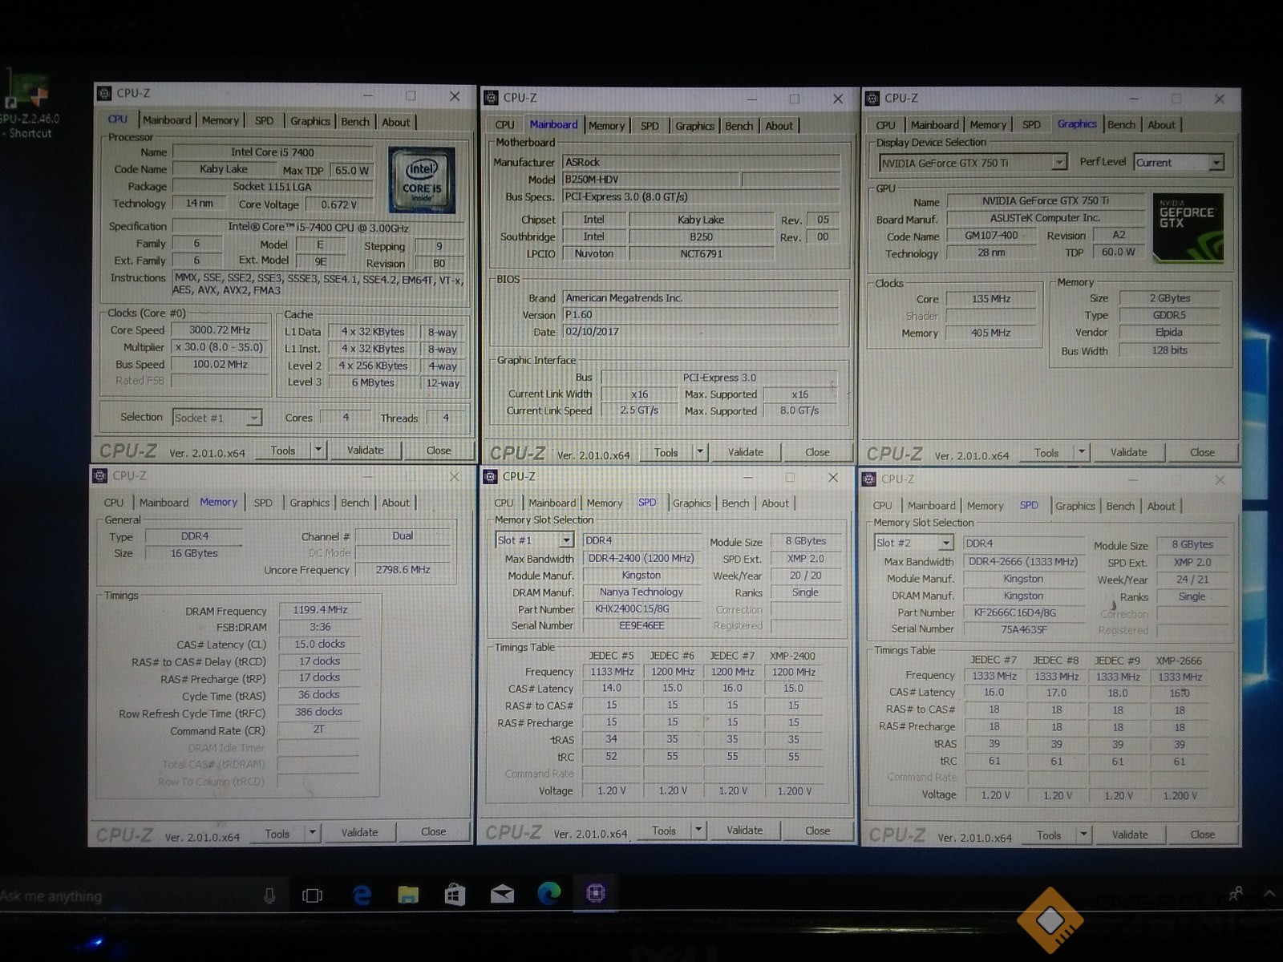Expand the Tools arrow in the CPU tab window
1283x962 pixels.
tap(318, 450)
